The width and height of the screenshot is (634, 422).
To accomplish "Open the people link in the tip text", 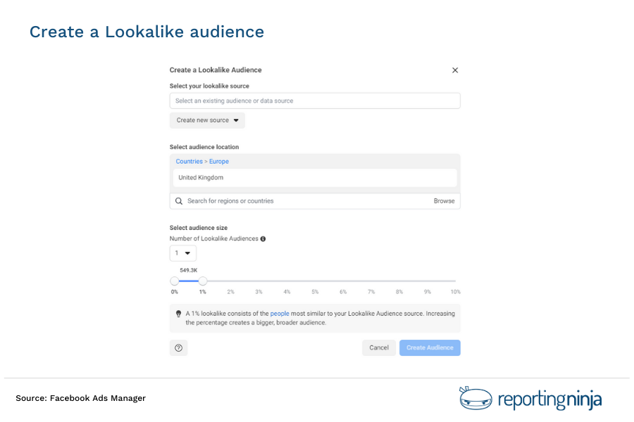I will [280, 314].
